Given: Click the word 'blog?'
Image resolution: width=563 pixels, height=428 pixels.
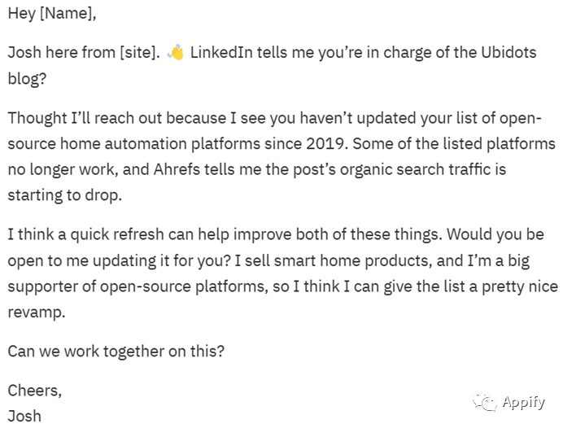Looking at the screenshot, I should pyautogui.click(x=28, y=79).
